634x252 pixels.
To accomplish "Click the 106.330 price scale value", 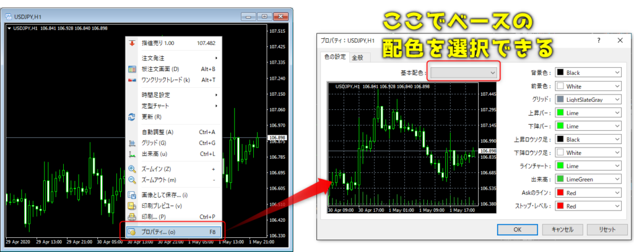I will [277, 235].
